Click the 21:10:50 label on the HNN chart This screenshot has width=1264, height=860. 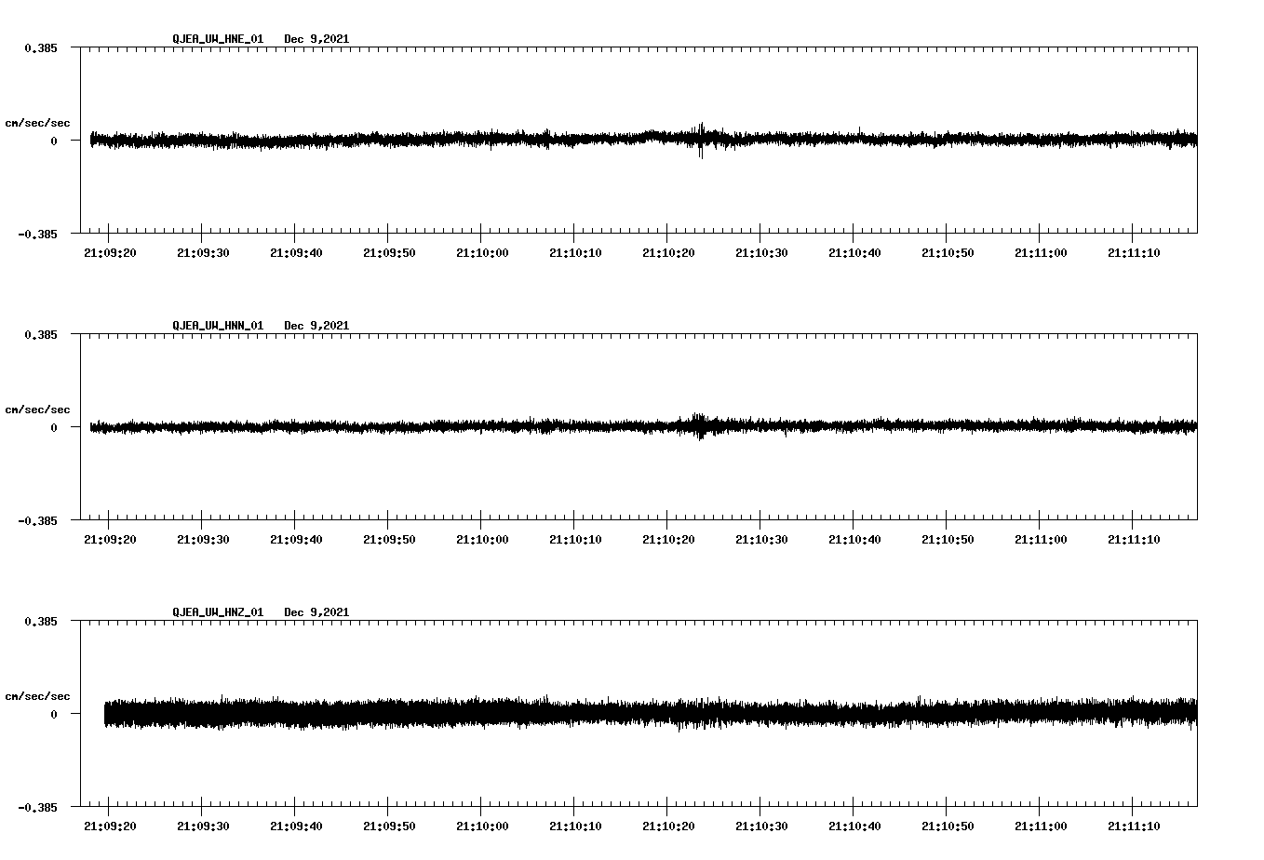coord(948,540)
